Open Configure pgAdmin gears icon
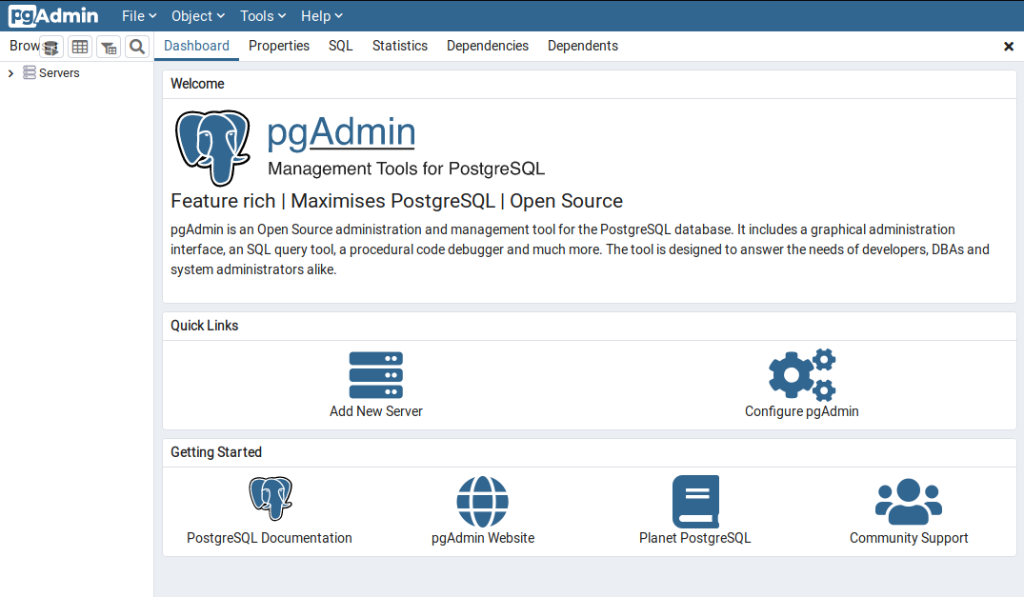This screenshot has height=597, width=1024. [801, 375]
